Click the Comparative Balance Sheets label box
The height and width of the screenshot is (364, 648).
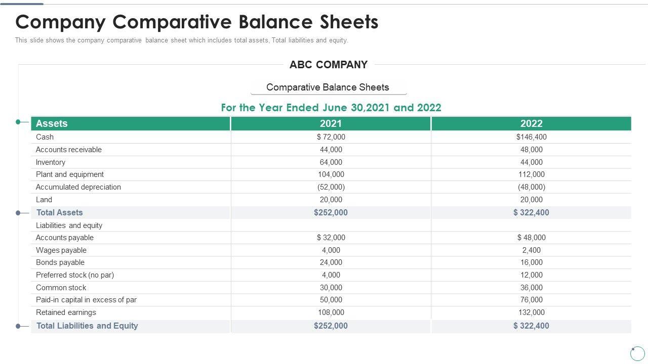[x=328, y=87]
